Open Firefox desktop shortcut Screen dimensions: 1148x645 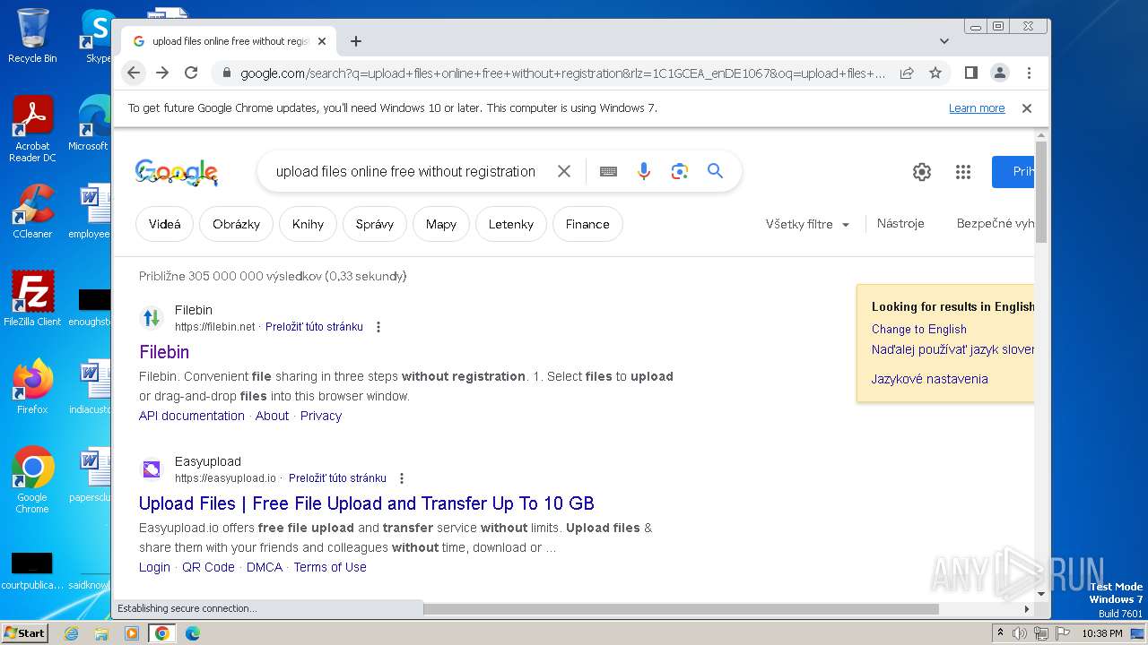point(32,386)
